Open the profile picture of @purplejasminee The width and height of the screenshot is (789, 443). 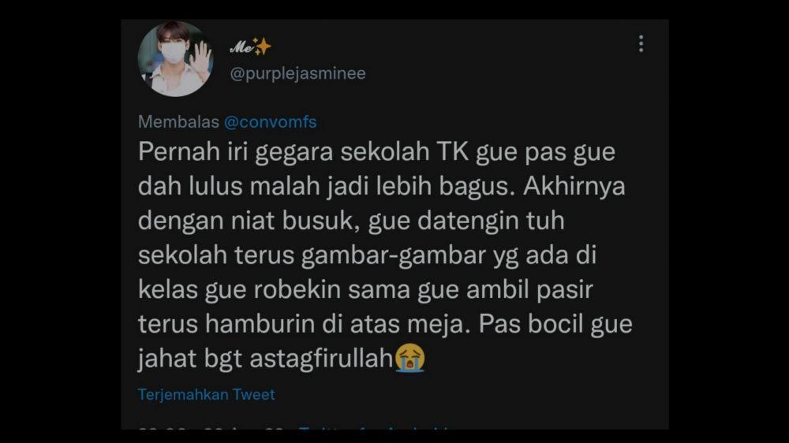point(176,59)
